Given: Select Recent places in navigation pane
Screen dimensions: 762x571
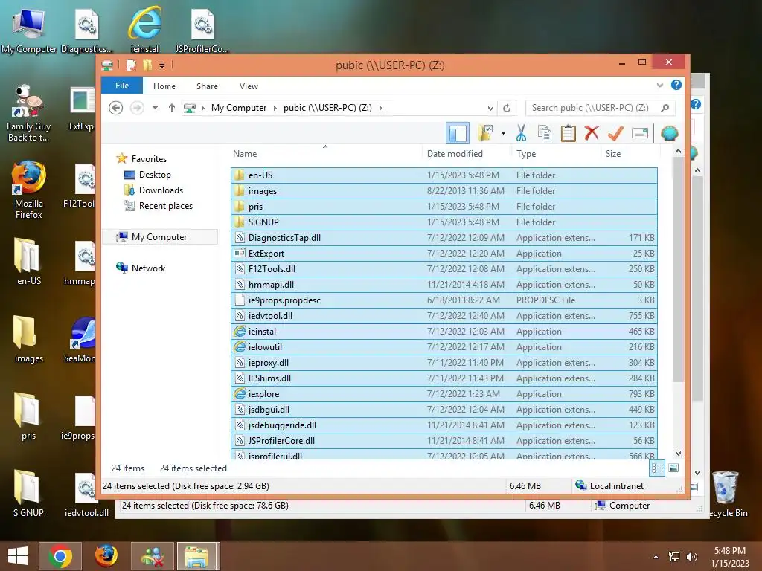Looking at the screenshot, I should 166,205.
